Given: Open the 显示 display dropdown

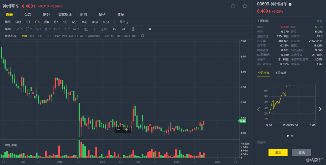Looking at the screenshot, I should (124, 22).
